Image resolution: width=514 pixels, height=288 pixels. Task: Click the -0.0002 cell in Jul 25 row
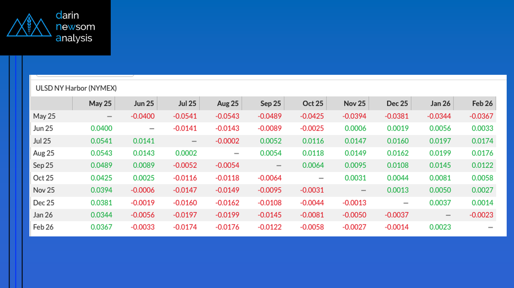tap(228, 141)
